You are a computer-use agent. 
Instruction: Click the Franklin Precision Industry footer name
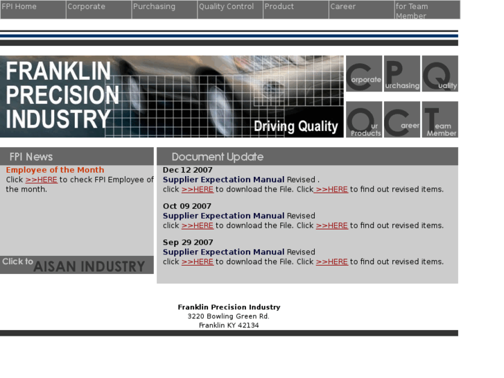click(229, 307)
